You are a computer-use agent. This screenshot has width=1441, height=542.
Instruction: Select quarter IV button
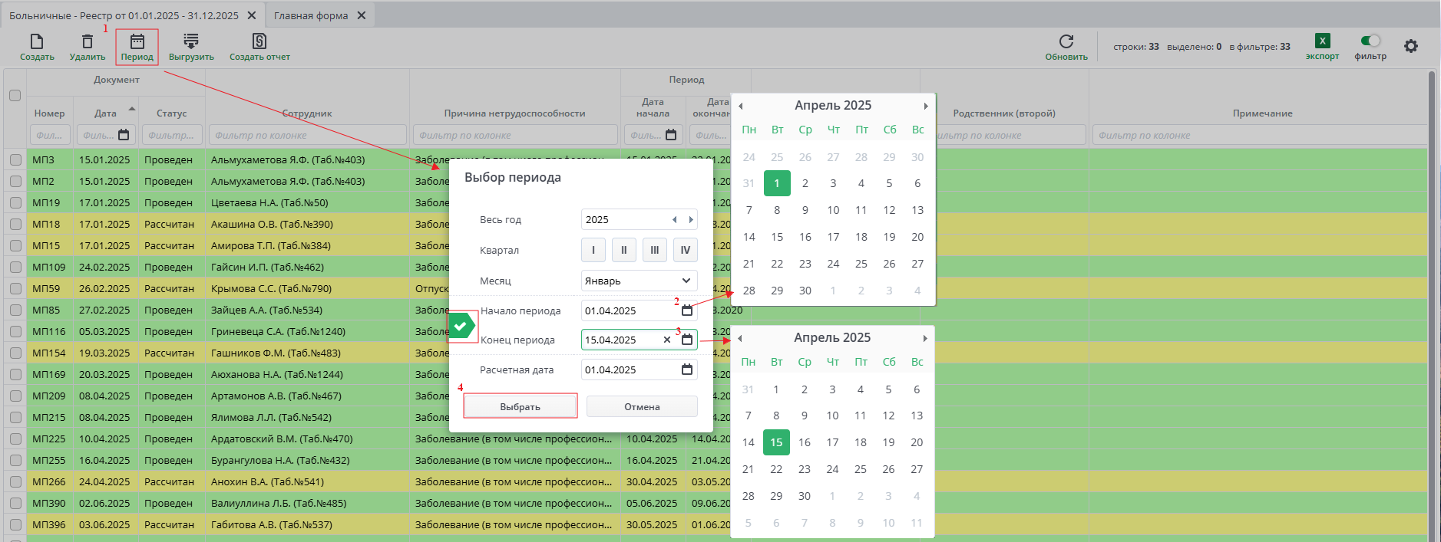(685, 250)
